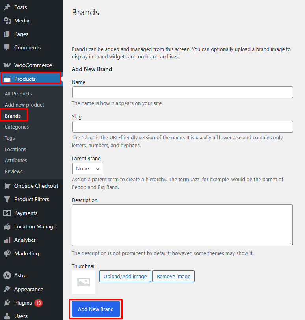Click the Plugins plug icon
This screenshot has width=305, height=320.
pos(7,303)
